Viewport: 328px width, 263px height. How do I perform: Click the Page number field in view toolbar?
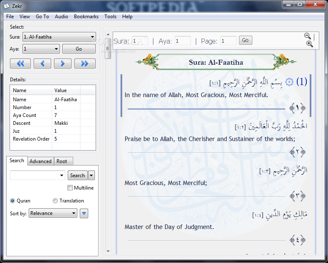pyautogui.click(x=228, y=41)
